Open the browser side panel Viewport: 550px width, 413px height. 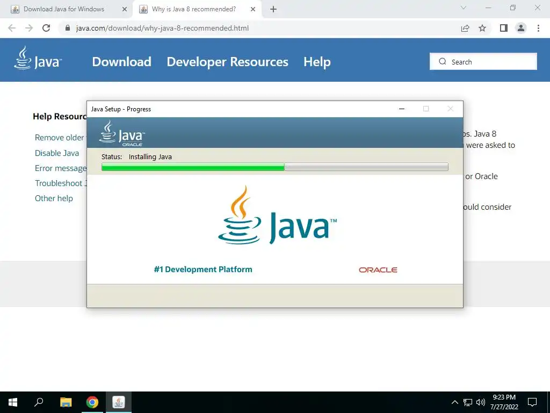(x=504, y=28)
